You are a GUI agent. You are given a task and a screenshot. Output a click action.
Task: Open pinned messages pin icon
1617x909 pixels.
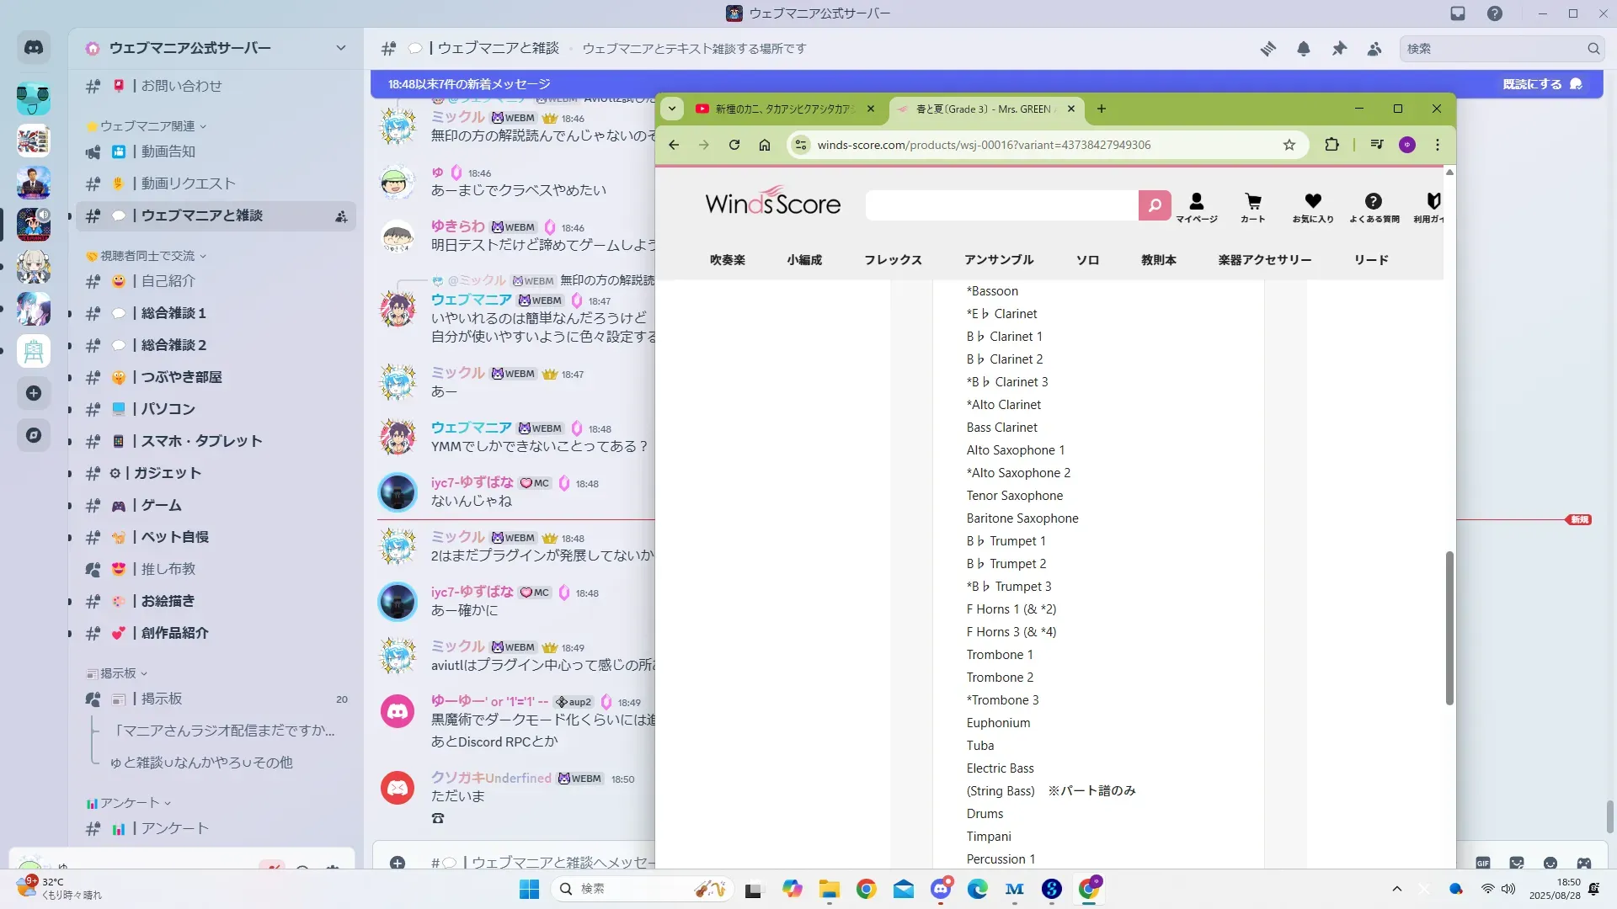[1339, 49]
